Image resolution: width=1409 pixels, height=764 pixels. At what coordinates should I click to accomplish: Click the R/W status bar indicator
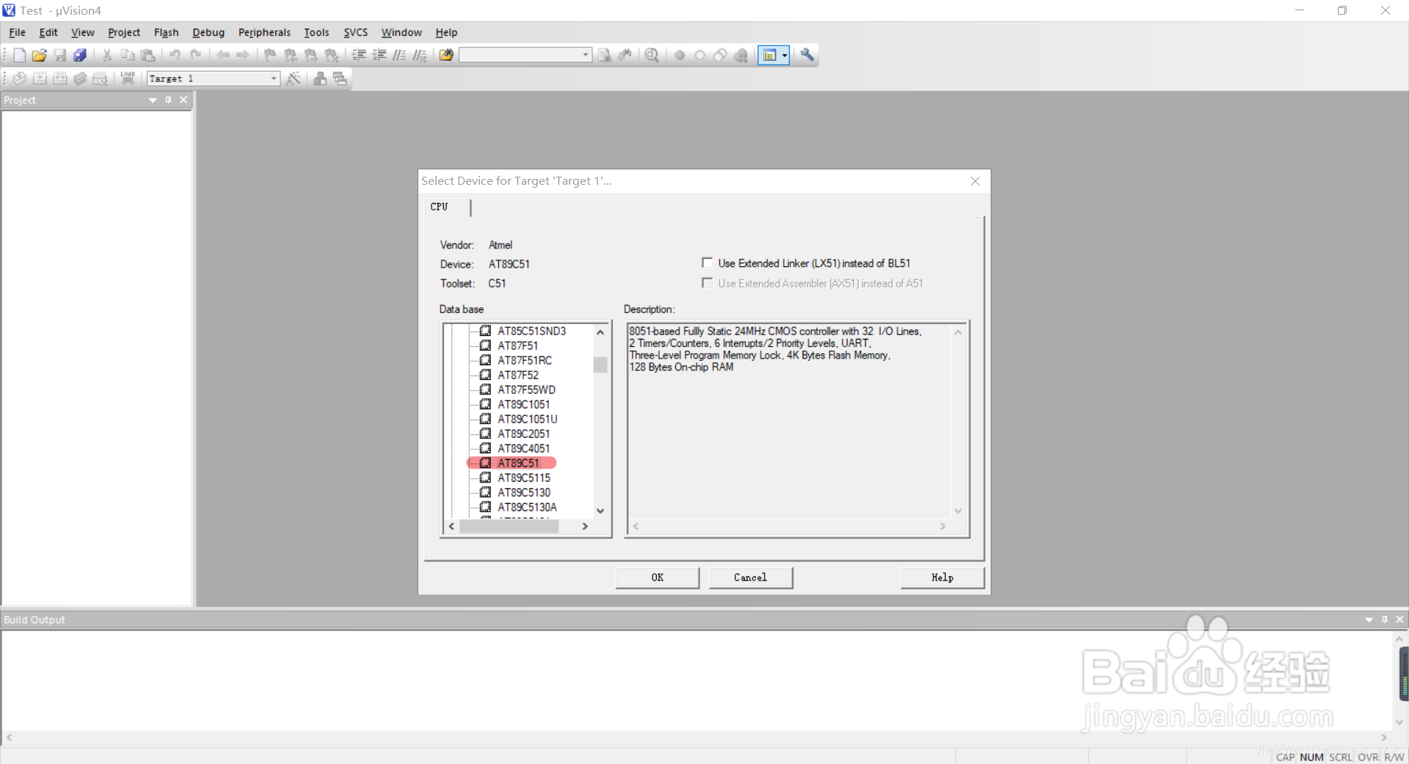coord(1394,757)
